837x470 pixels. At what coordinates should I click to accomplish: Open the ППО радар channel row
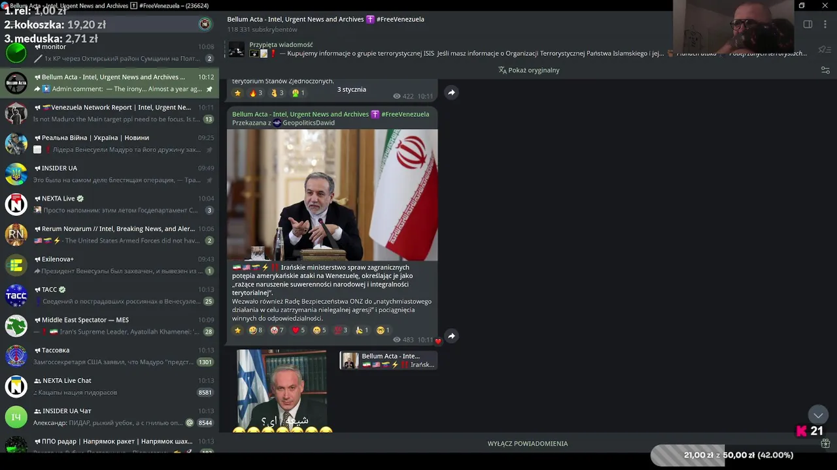[109, 443]
